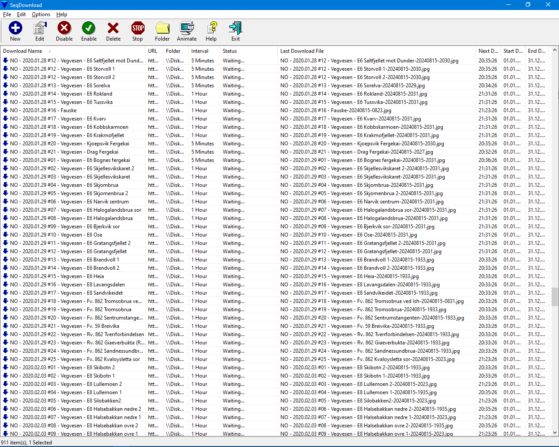Click scrollbar up arrow at top
559x447 pixels.
[555, 50]
